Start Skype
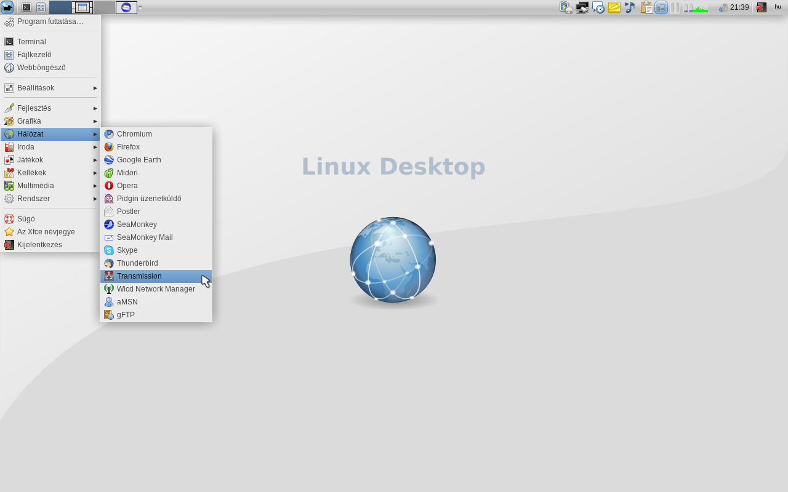 [156, 250]
